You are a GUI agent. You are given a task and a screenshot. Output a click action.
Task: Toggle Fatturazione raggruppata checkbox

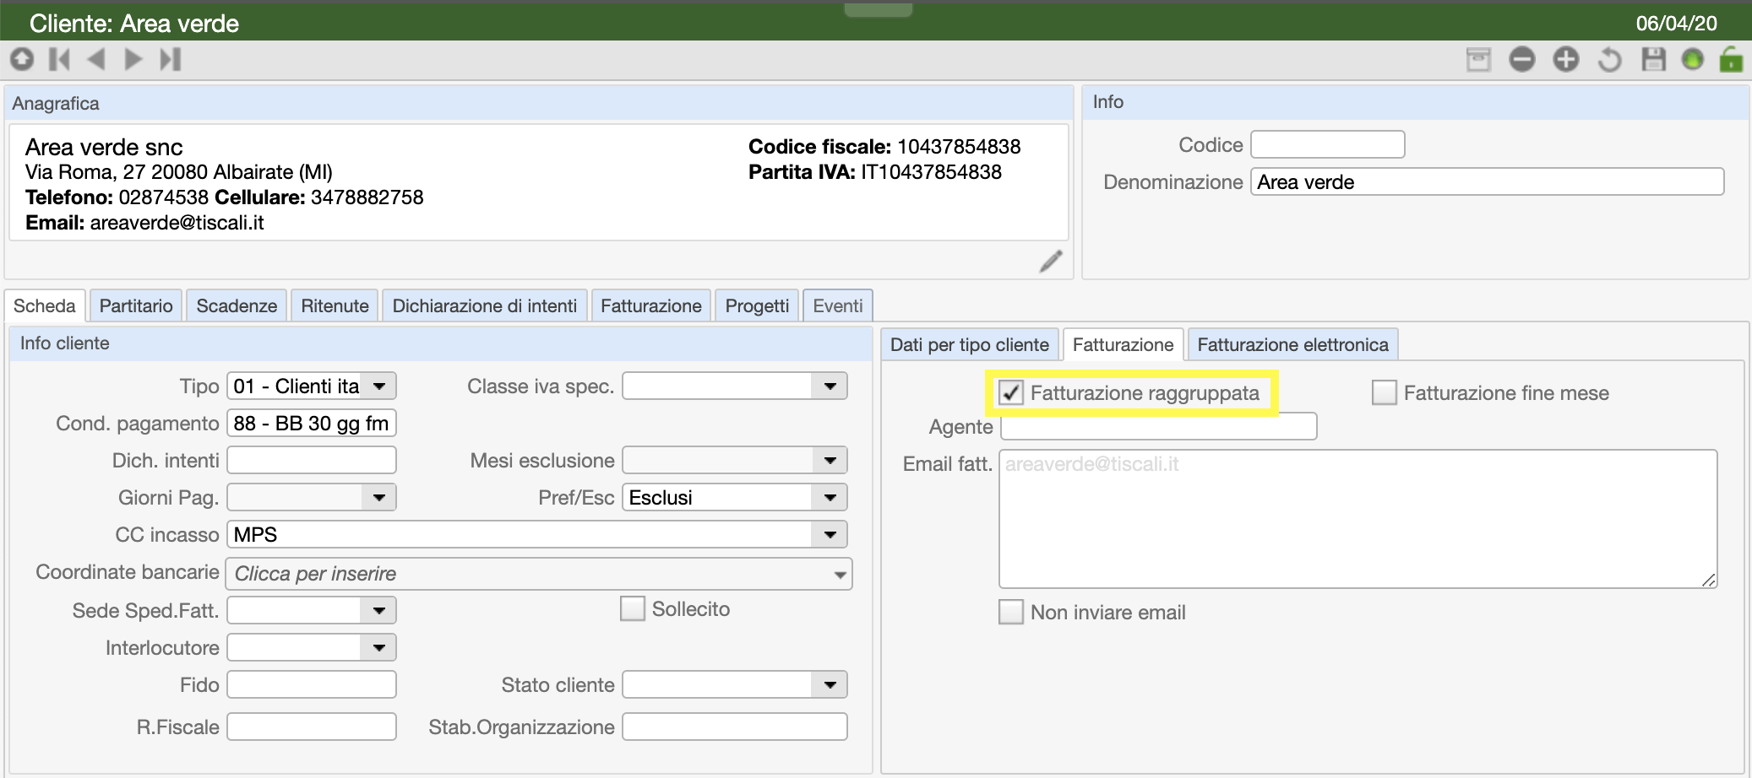coord(1011,392)
